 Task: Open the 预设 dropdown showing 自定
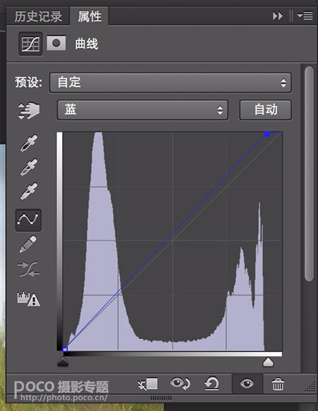click(170, 83)
